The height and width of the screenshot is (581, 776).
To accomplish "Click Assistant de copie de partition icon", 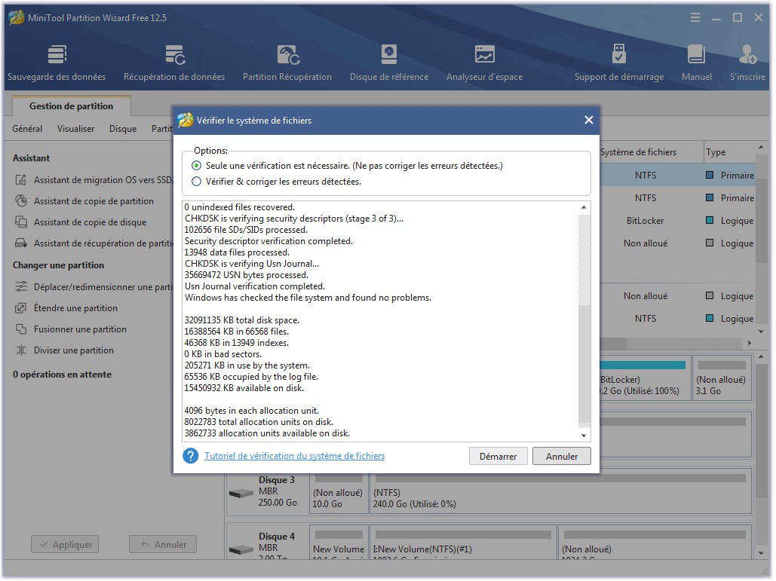I will [21, 201].
